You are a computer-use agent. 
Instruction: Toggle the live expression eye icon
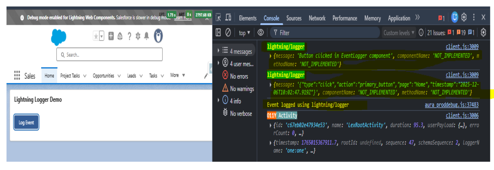(260, 33)
